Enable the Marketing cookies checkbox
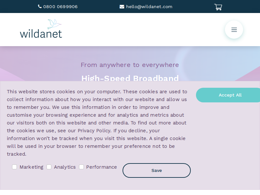The image size is (260, 195). point(14,167)
